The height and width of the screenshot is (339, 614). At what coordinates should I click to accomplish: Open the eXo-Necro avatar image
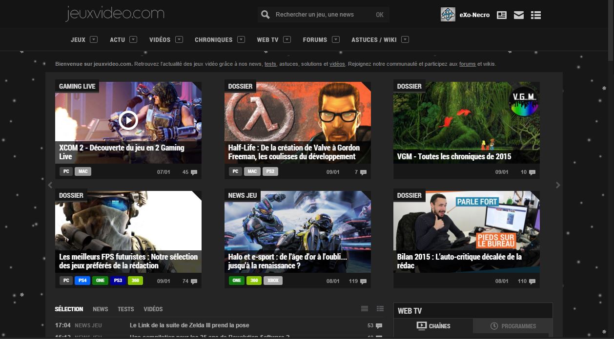[x=448, y=15]
